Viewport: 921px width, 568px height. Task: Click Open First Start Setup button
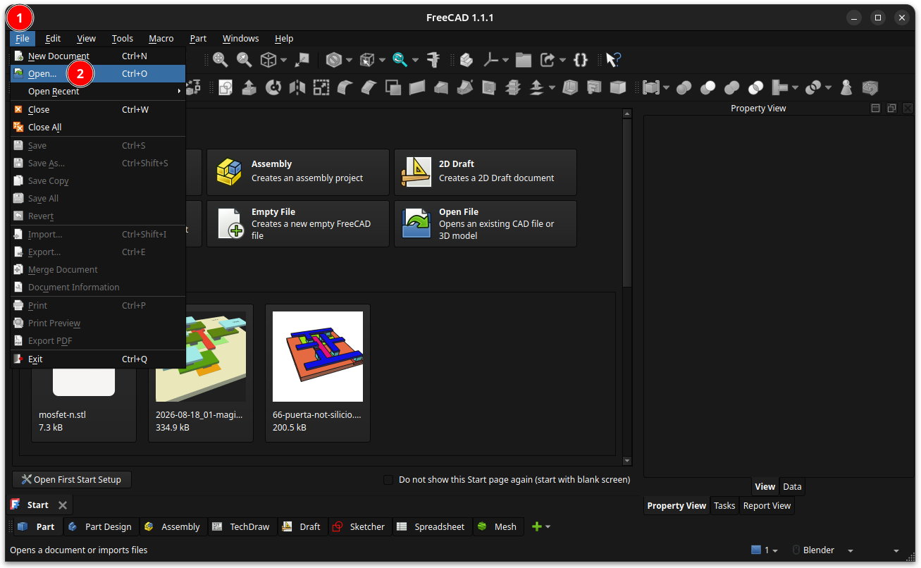click(x=72, y=480)
